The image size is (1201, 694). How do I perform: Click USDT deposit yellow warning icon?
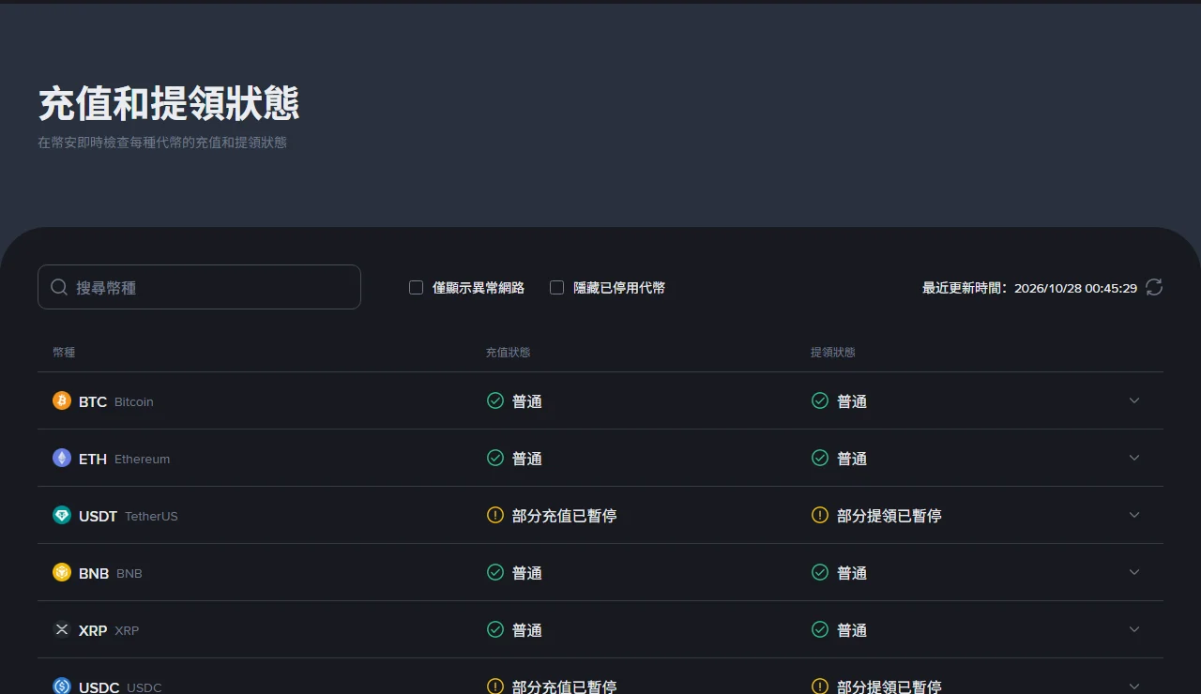point(495,515)
